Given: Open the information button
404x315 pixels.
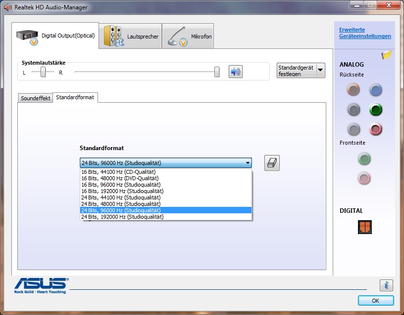Looking at the screenshot, I should pyautogui.click(x=386, y=285).
